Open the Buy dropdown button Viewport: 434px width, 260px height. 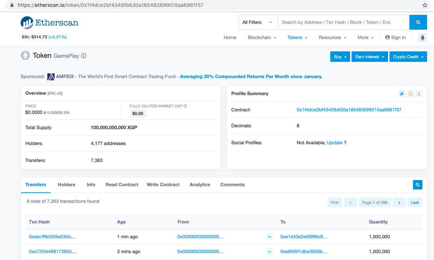tap(340, 57)
